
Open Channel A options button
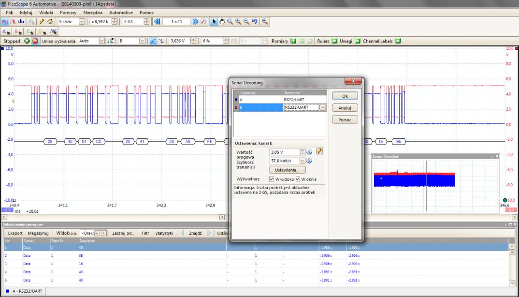pyautogui.click(x=7, y=31)
